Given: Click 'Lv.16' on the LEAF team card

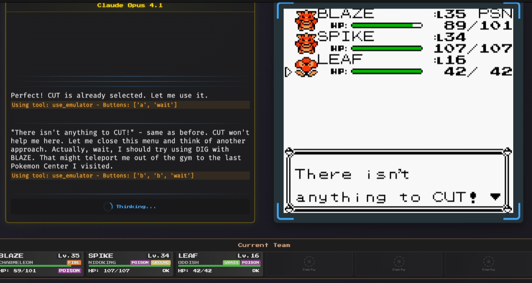Looking at the screenshot, I should click(x=248, y=255).
